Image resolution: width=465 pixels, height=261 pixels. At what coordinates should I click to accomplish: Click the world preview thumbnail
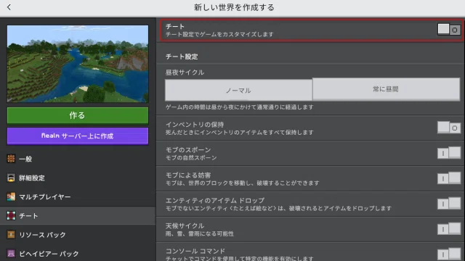point(78,64)
